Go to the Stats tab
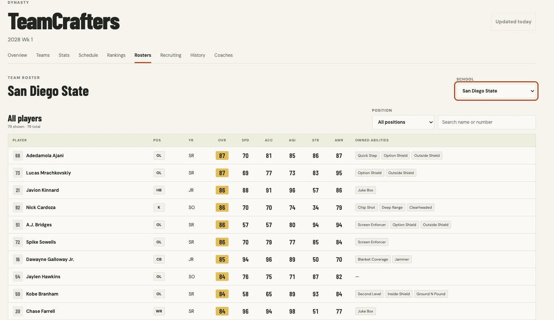Viewport: 554px width, 320px height. pos(64,55)
